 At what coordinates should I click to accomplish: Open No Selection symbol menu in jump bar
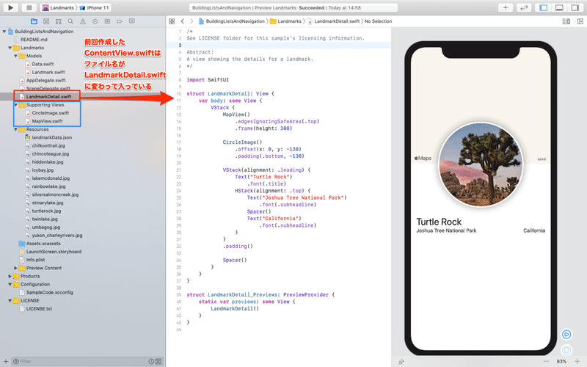[x=378, y=21]
